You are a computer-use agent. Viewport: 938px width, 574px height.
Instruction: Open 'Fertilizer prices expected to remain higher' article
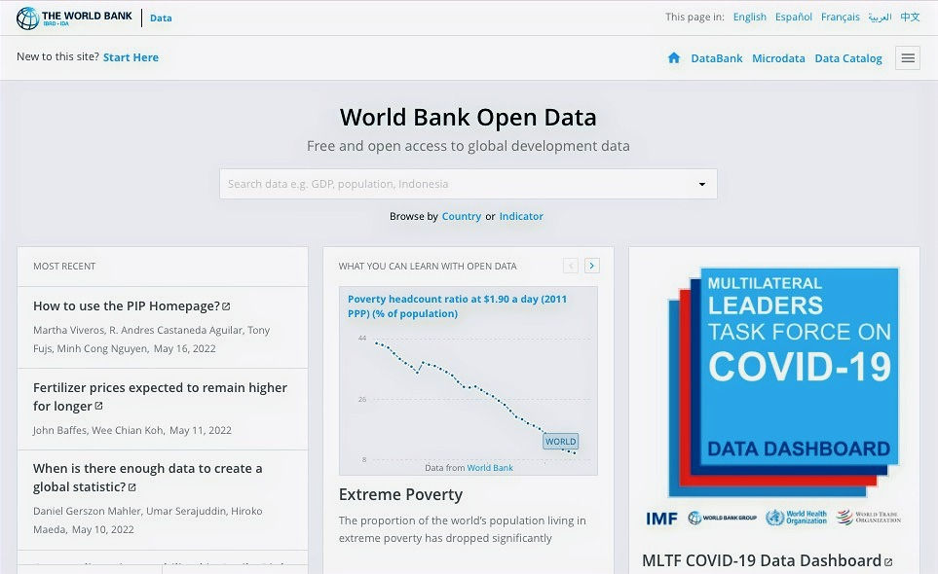coord(160,397)
